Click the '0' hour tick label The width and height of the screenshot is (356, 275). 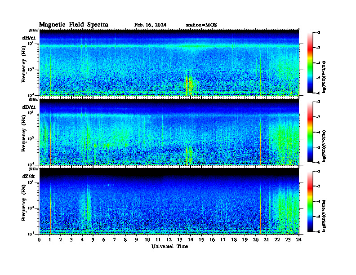[x=39, y=240]
